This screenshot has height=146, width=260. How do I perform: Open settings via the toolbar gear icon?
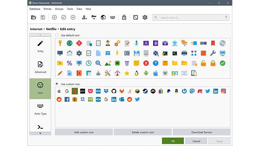[145, 17]
